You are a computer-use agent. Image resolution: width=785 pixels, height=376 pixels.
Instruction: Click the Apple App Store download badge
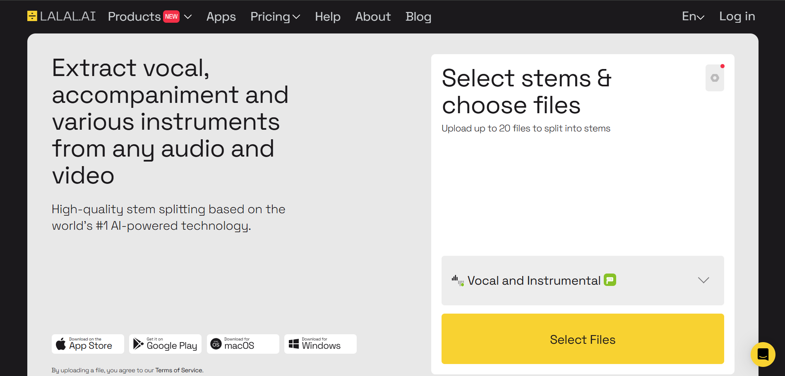point(88,344)
